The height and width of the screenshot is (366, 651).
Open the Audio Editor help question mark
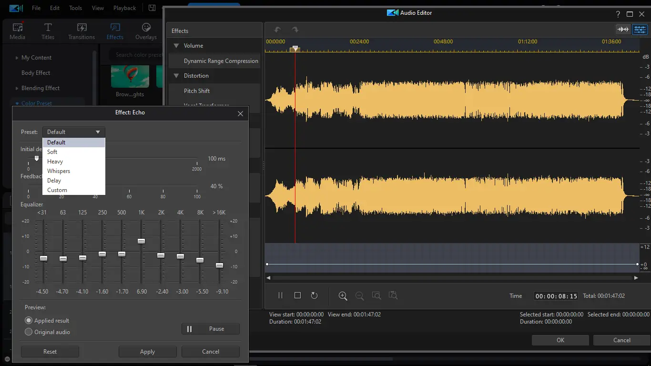coord(618,14)
